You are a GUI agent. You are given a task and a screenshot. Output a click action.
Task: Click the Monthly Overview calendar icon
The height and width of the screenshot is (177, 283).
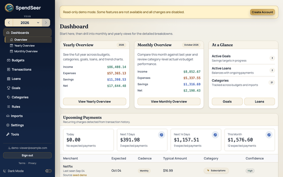tap(11, 51)
